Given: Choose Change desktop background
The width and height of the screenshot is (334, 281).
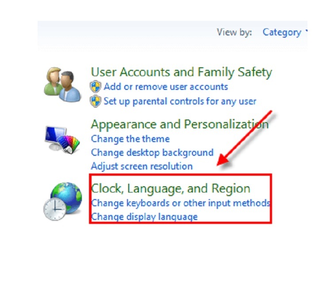Looking at the screenshot, I should (x=152, y=153).
